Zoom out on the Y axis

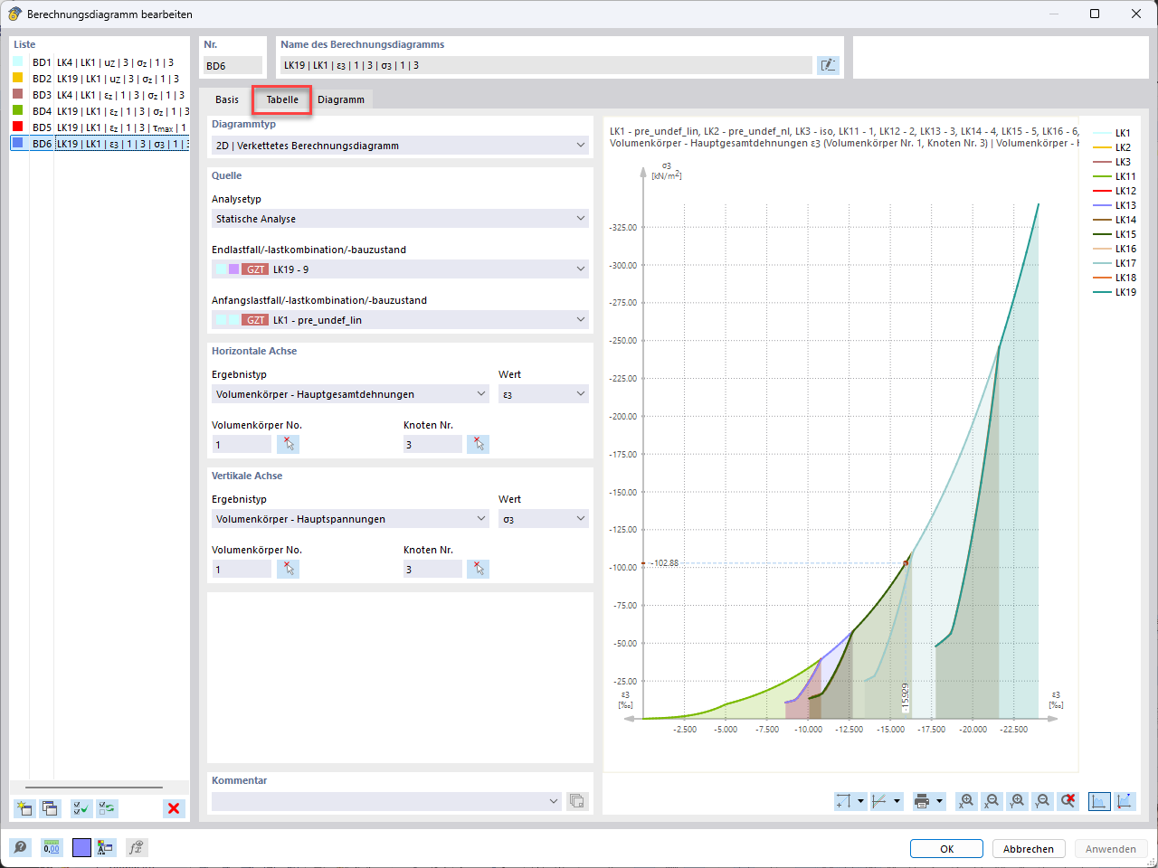pyautogui.click(x=1043, y=801)
